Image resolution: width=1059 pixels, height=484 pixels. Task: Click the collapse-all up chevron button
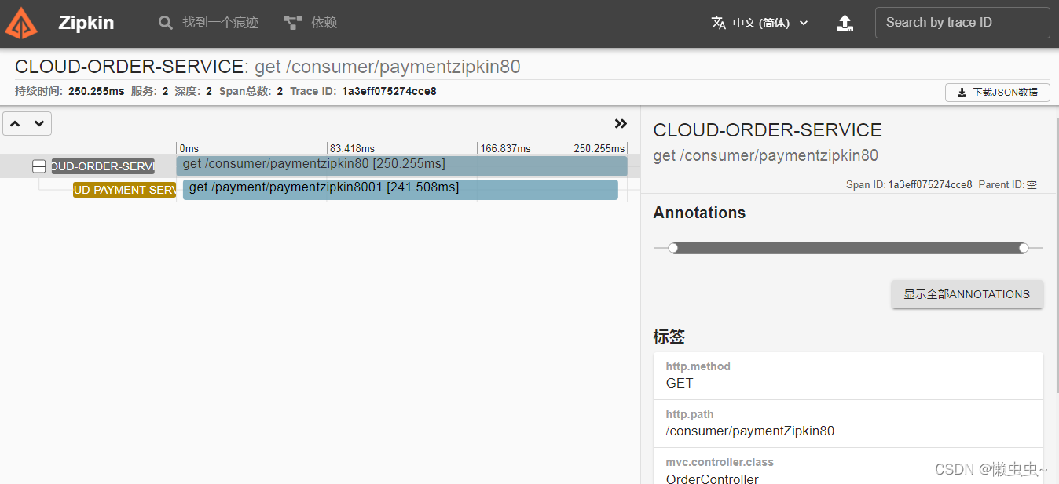[x=16, y=124]
